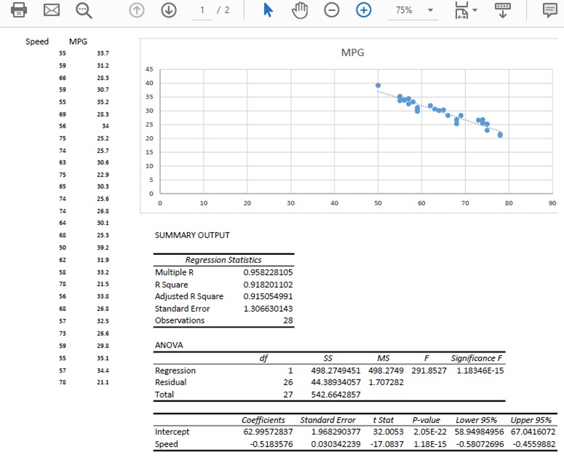Select the Observations value 28

point(288,321)
